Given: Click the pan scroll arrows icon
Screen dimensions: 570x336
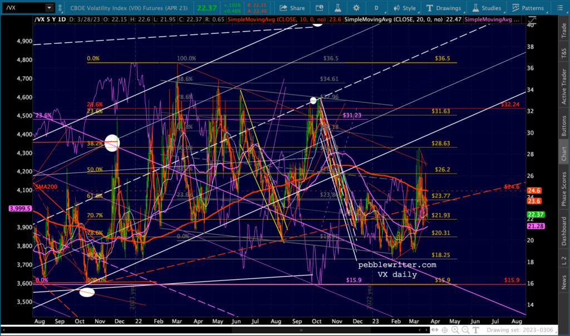Looking at the screenshot, I should [435, 330].
